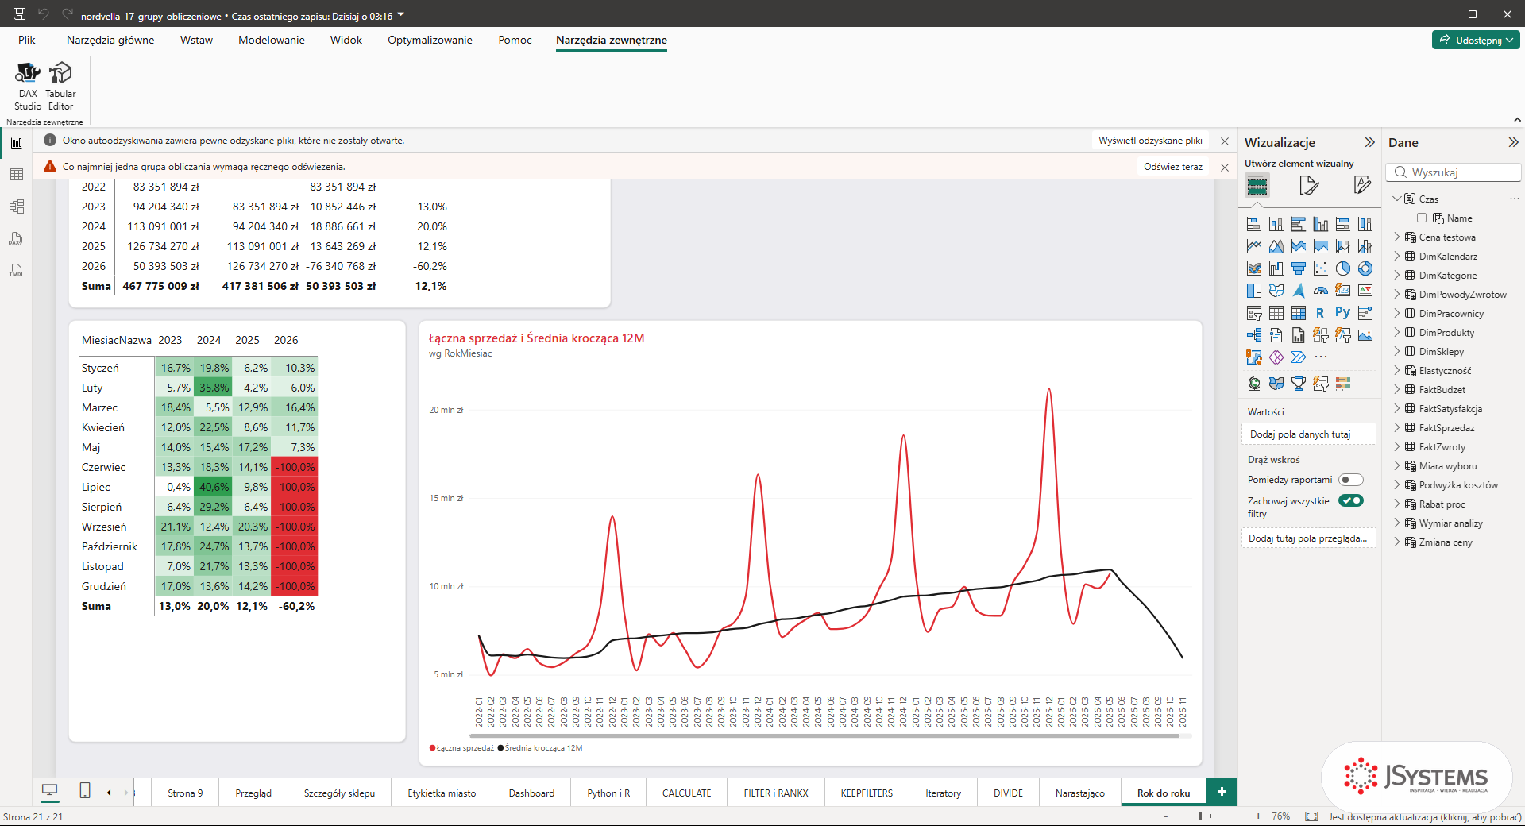Select the decomposition tree visual icon
Screen dimensions: 1525x826
1254,335
